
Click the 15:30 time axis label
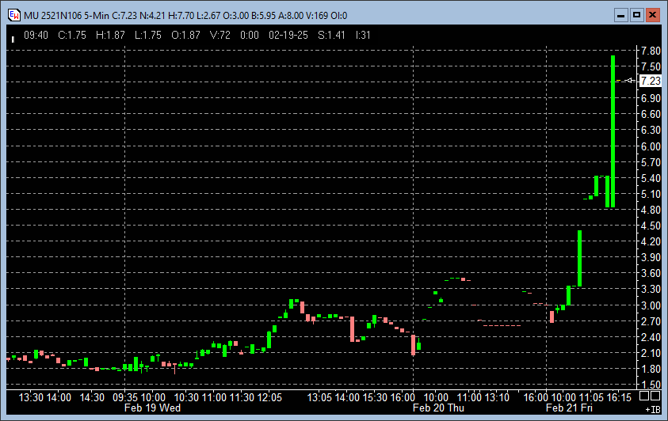coord(375,397)
